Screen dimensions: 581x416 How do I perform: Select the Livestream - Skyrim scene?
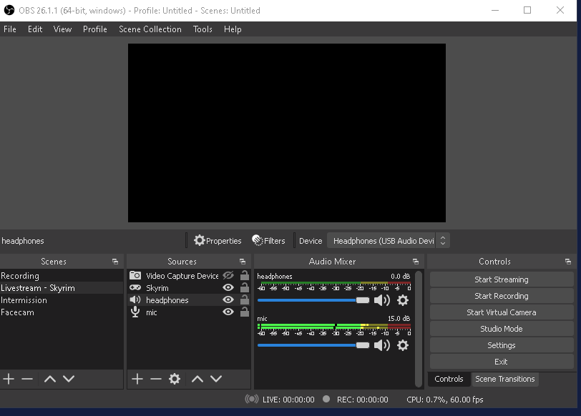pos(62,288)
